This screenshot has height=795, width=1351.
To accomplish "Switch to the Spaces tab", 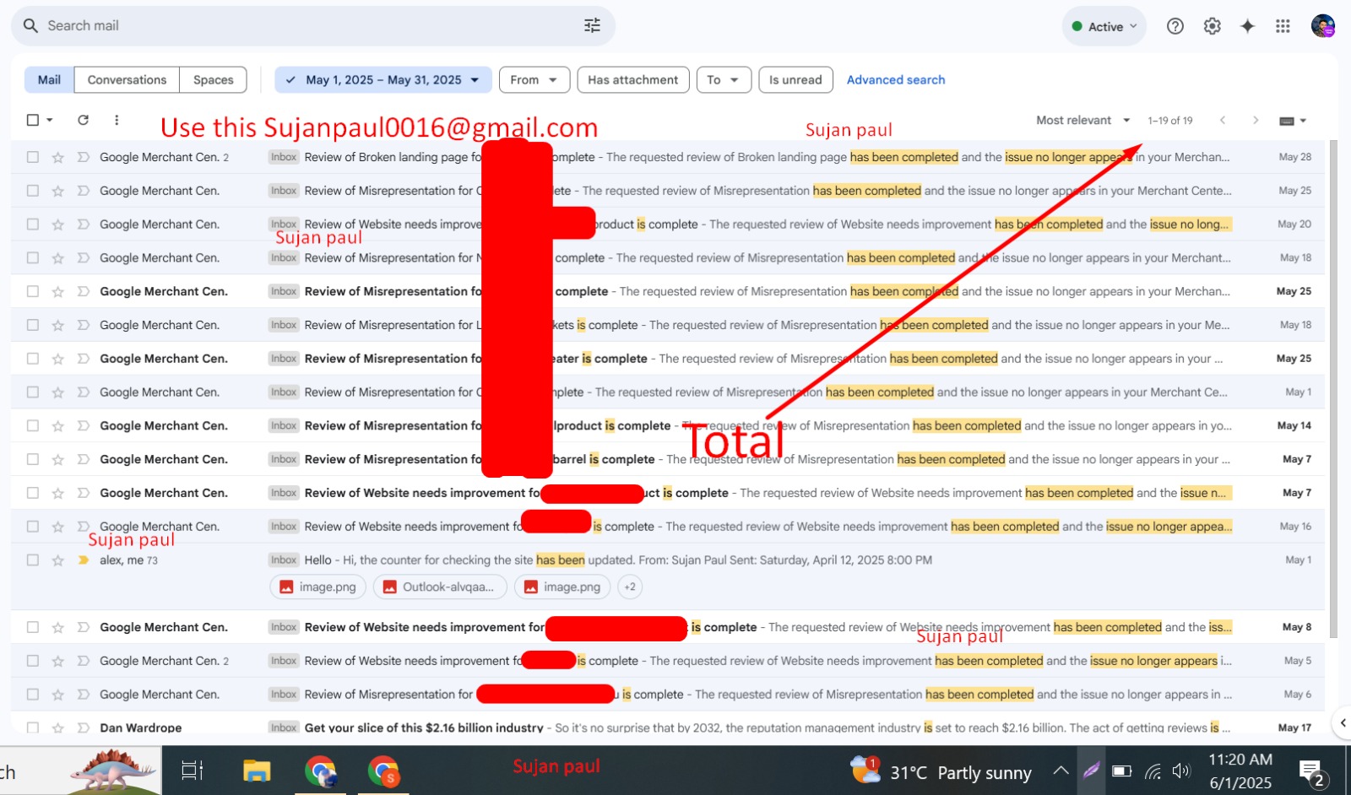I will pyautogui.click(x=213, y=80).
